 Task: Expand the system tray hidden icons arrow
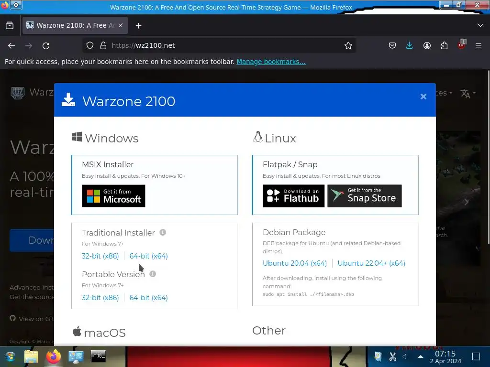pos(421,356)
